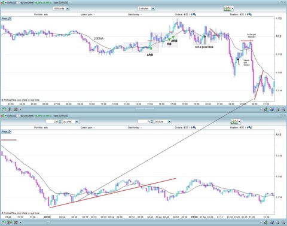Click chart style icon in top chart header

point(227,8)
